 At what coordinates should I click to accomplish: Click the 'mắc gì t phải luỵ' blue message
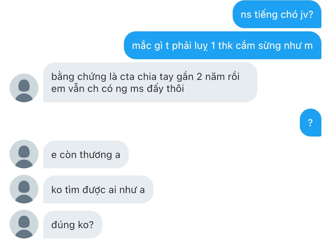tap(223, 45)
